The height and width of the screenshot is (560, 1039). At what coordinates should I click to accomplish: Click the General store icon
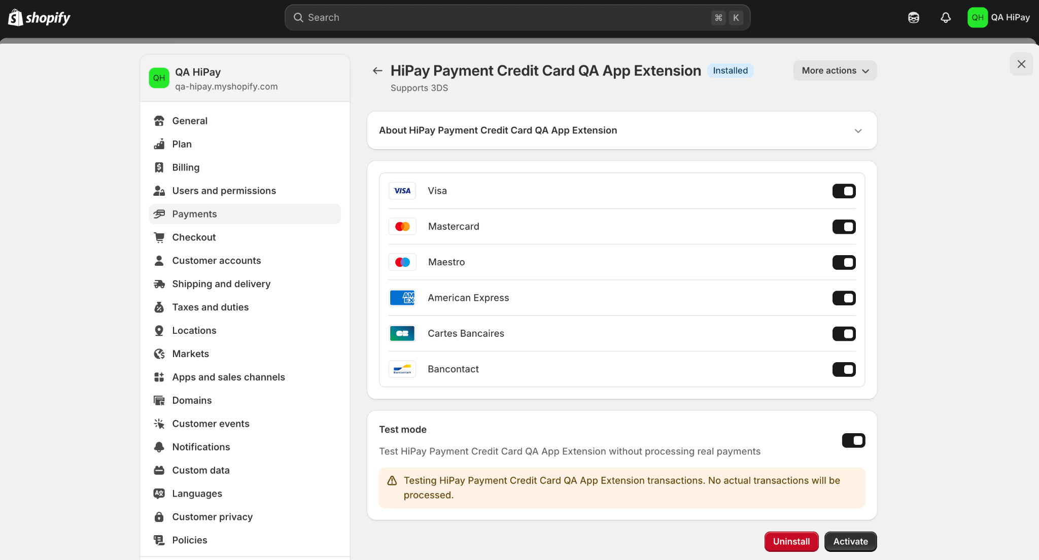point(159,121)
